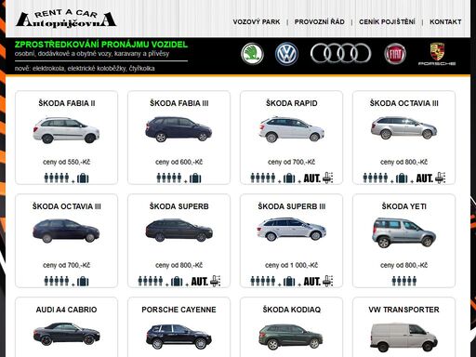Click seats icon on Škoda Fabia II card
476x357 pixels.
[57, 178]
